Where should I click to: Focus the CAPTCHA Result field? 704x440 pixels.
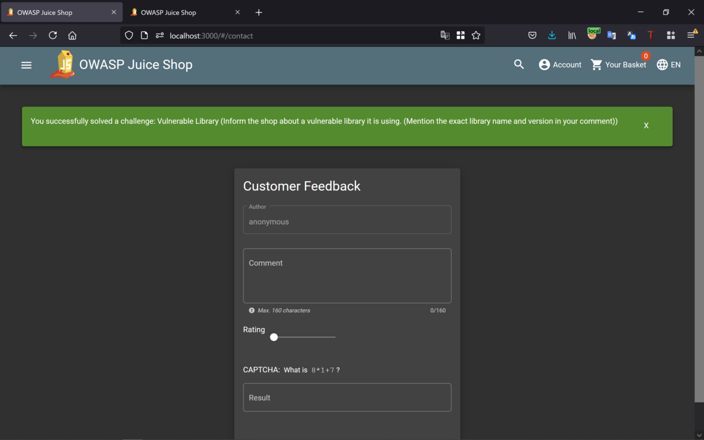347,397
